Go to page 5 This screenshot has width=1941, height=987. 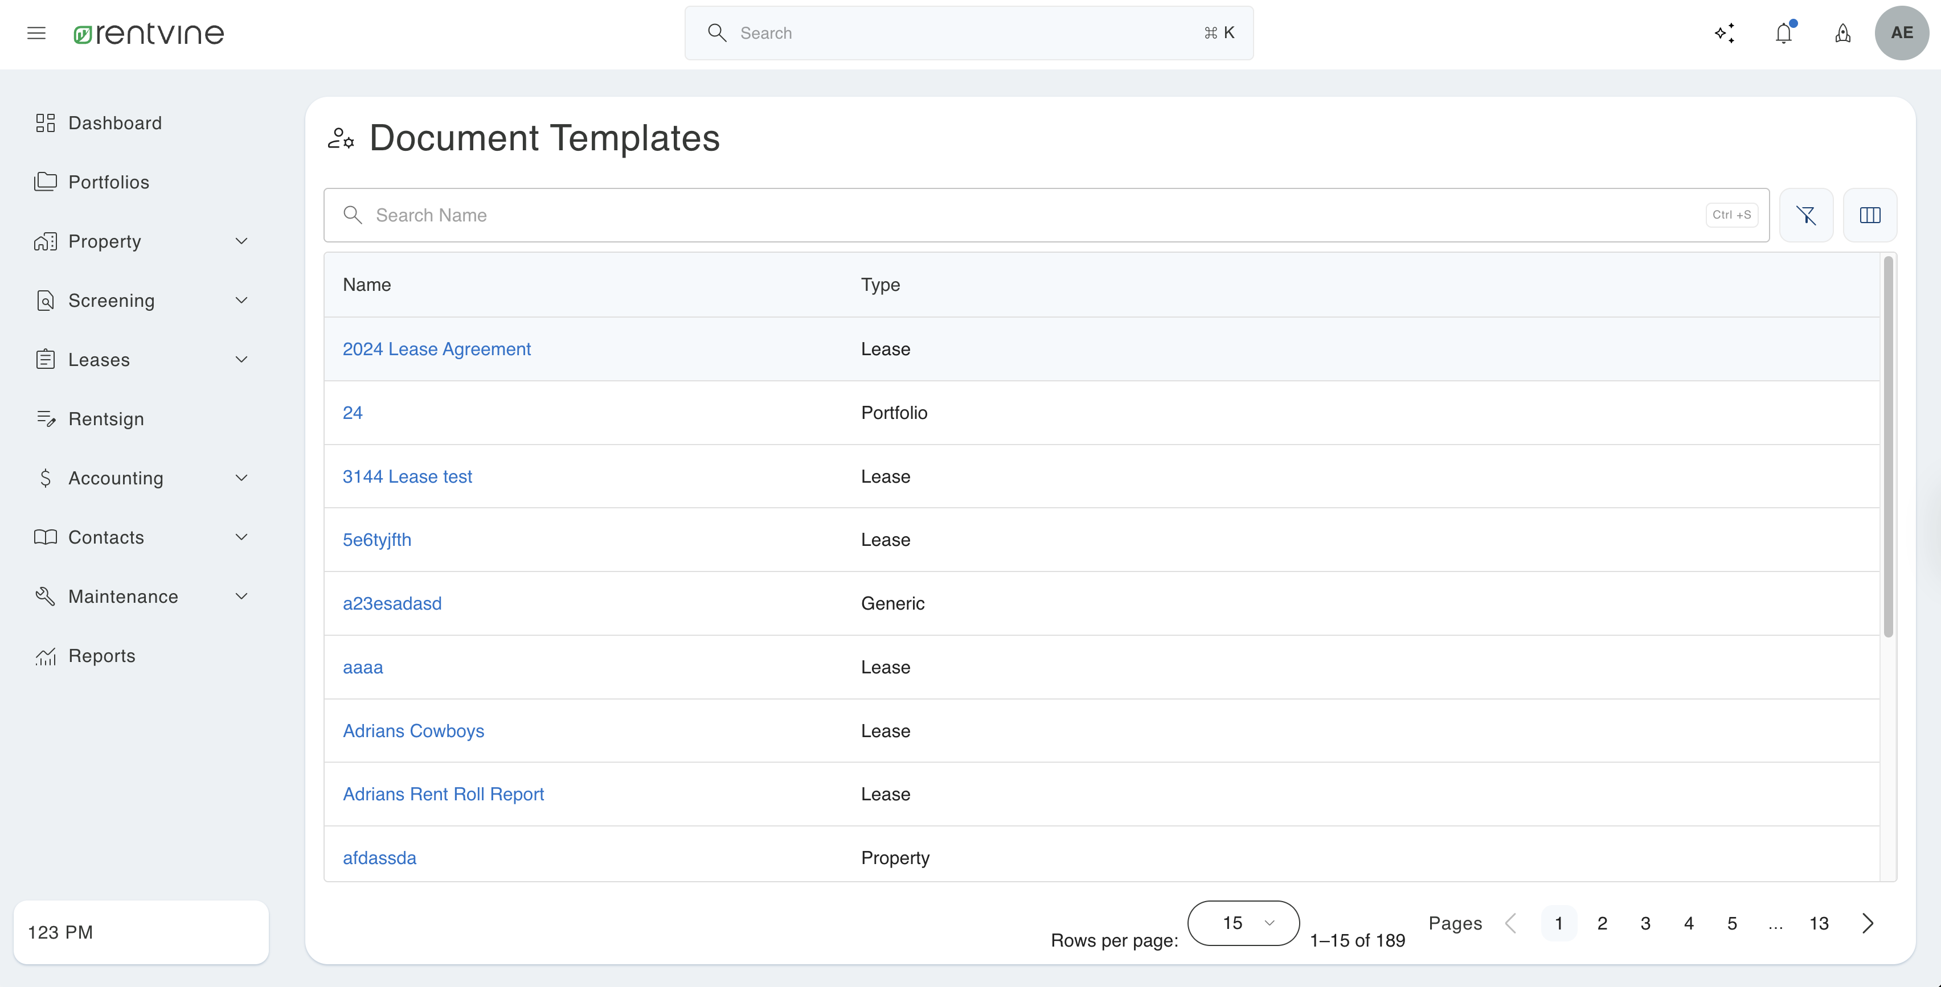[x=1733, y=924]
